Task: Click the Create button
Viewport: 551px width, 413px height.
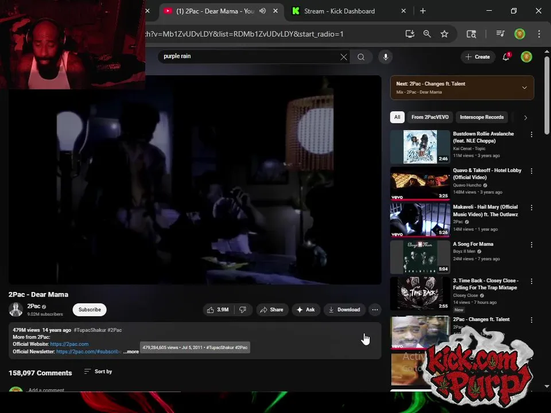Action: point(478,57)
